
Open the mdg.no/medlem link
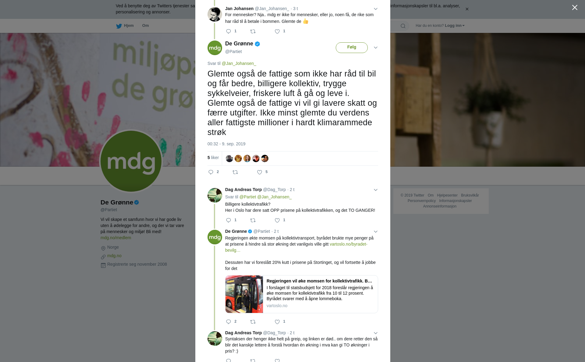click(x=116, y=238)
